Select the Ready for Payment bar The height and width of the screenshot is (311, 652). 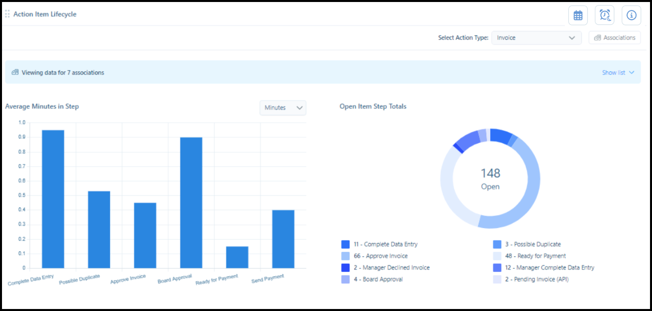[237, 257]
